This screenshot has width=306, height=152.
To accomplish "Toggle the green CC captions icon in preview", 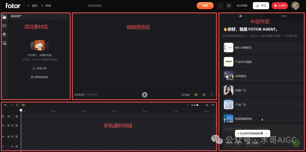I will coord(196,95).
